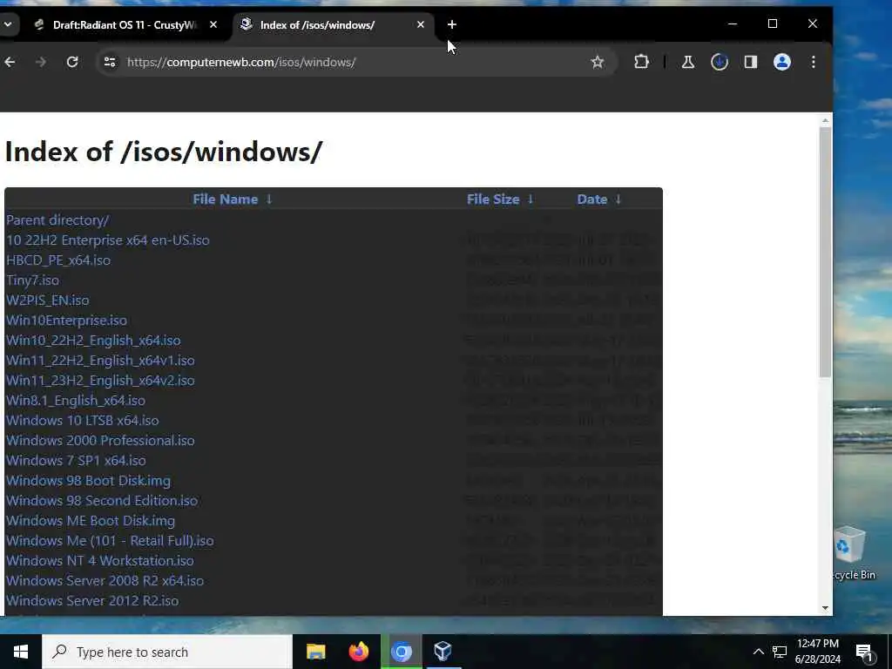The image size is (892, 669).
Task: Close the Draft:Radiant OS 11 tab
Action: pyautogui.click(x=213, y=24)
